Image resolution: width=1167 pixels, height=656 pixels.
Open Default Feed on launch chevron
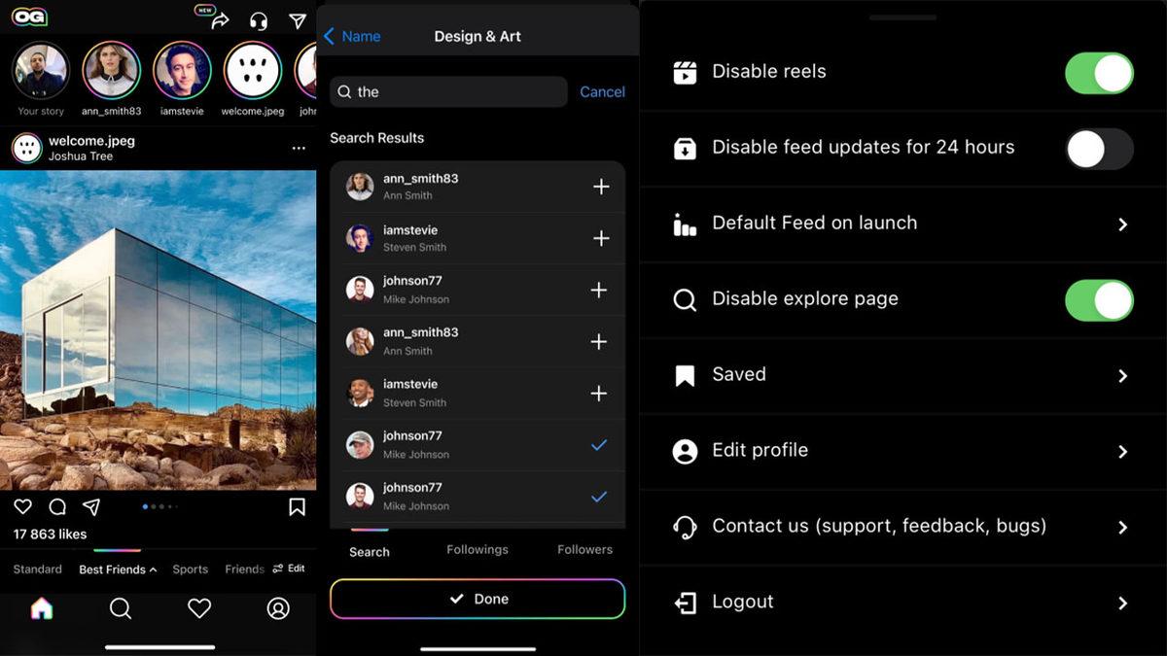[1122, 224]
